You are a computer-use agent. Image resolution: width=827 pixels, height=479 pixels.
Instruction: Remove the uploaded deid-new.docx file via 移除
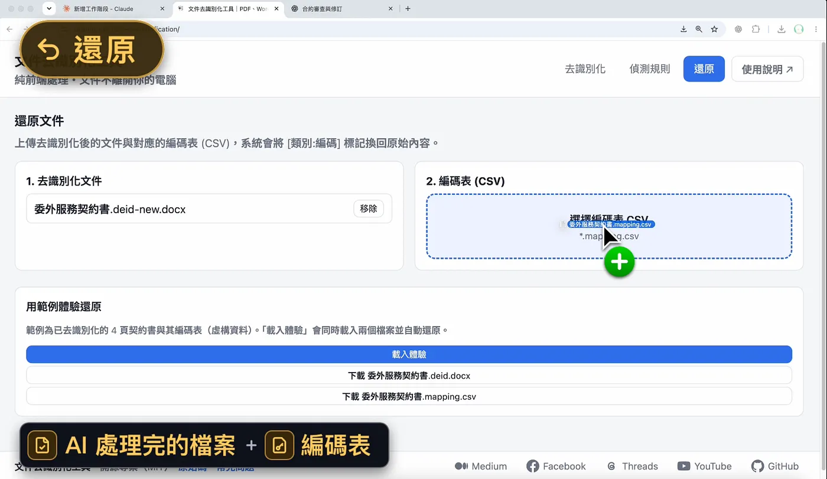369,208
